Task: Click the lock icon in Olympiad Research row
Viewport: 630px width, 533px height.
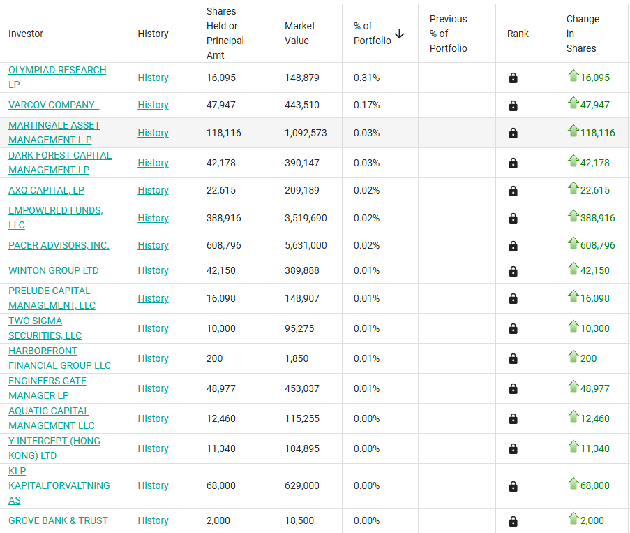Action: click(513, 78)
